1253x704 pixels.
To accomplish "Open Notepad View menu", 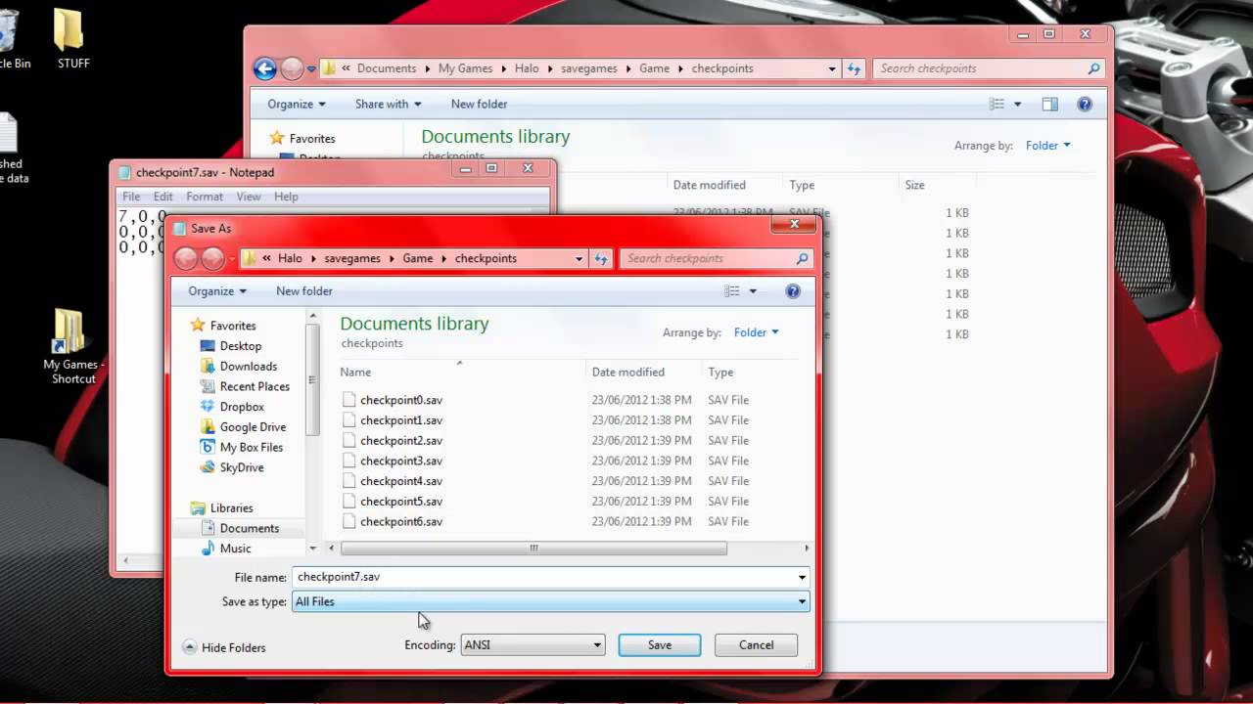I will 249,197.
